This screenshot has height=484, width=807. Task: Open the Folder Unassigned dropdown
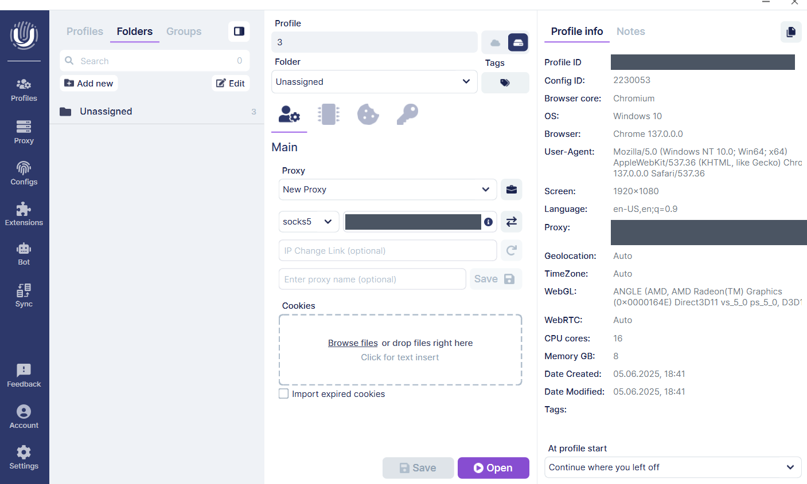[375, 82]
